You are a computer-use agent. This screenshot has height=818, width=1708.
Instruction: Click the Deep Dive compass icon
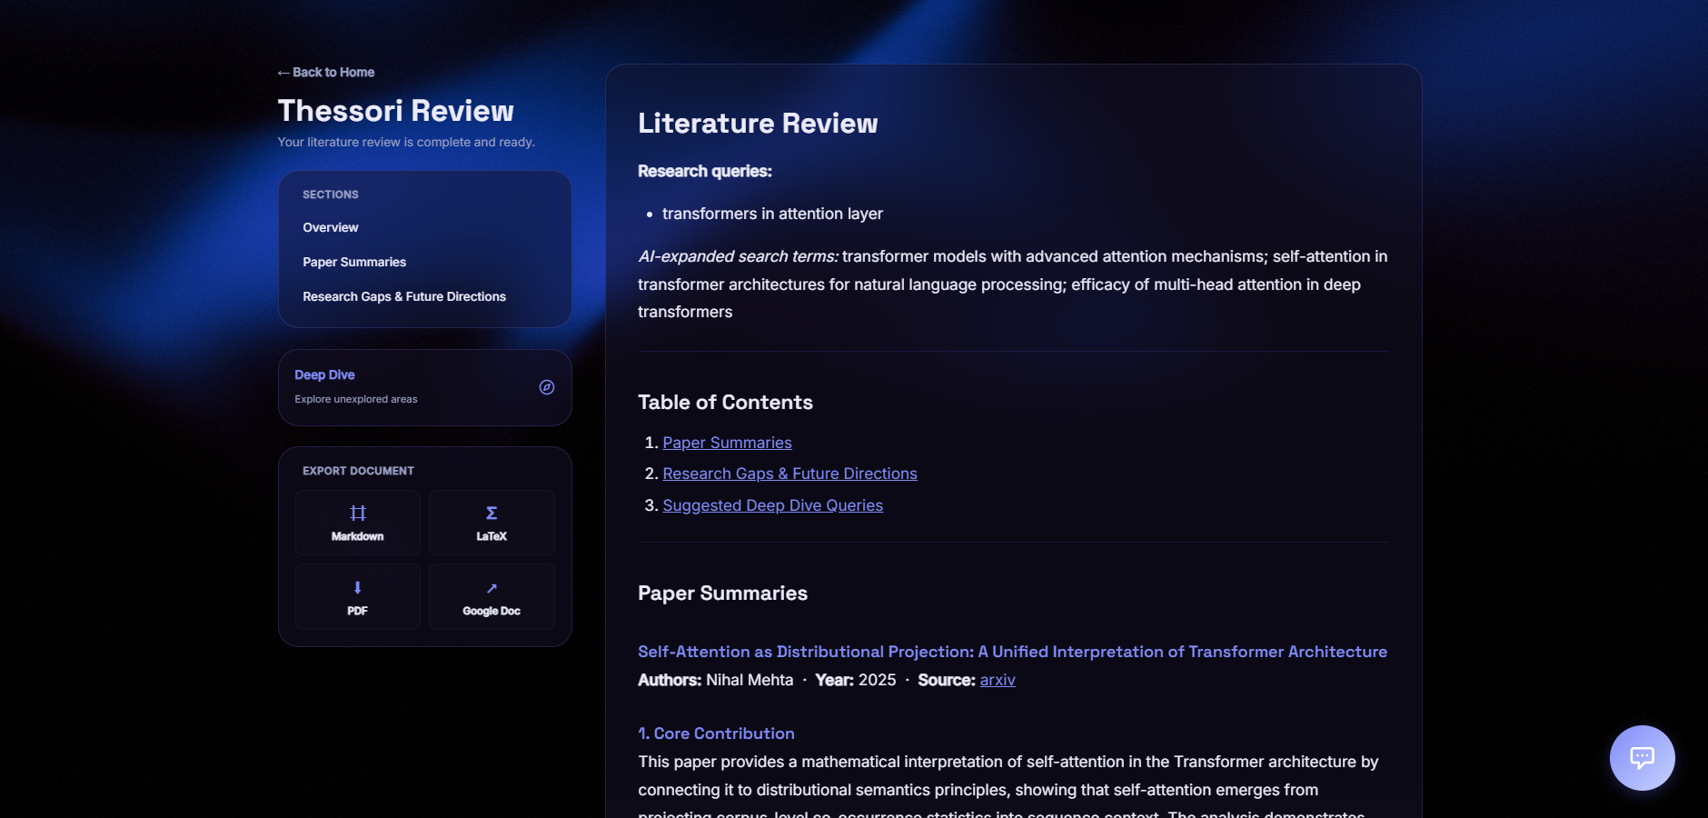click(547, 387)
